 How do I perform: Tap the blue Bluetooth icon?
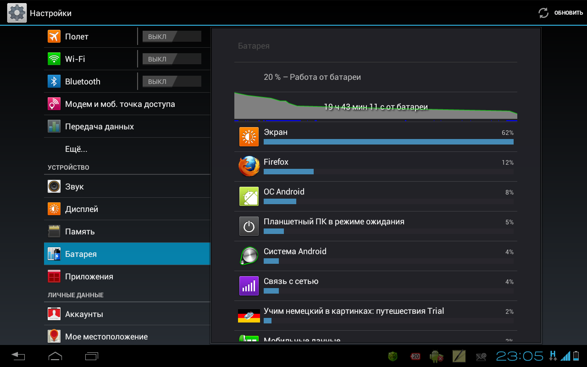54,81
